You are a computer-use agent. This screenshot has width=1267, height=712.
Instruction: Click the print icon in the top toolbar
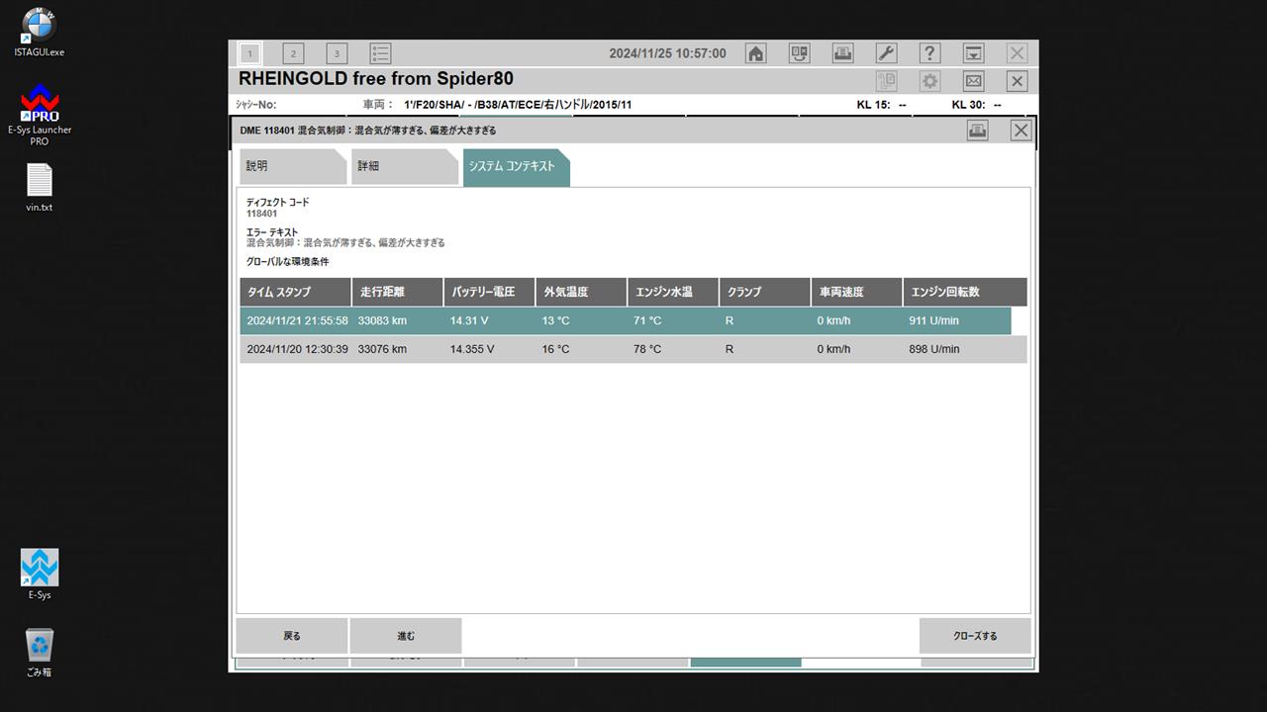pos(842,53)
